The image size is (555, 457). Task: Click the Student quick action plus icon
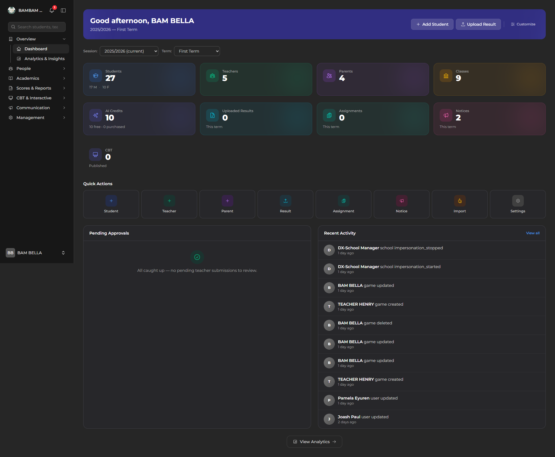click(111, 201)
